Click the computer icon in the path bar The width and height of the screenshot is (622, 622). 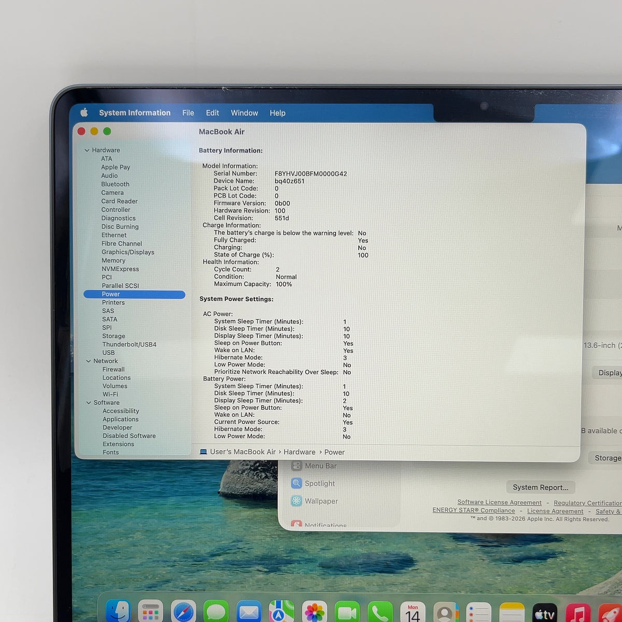tap(203, 452)
